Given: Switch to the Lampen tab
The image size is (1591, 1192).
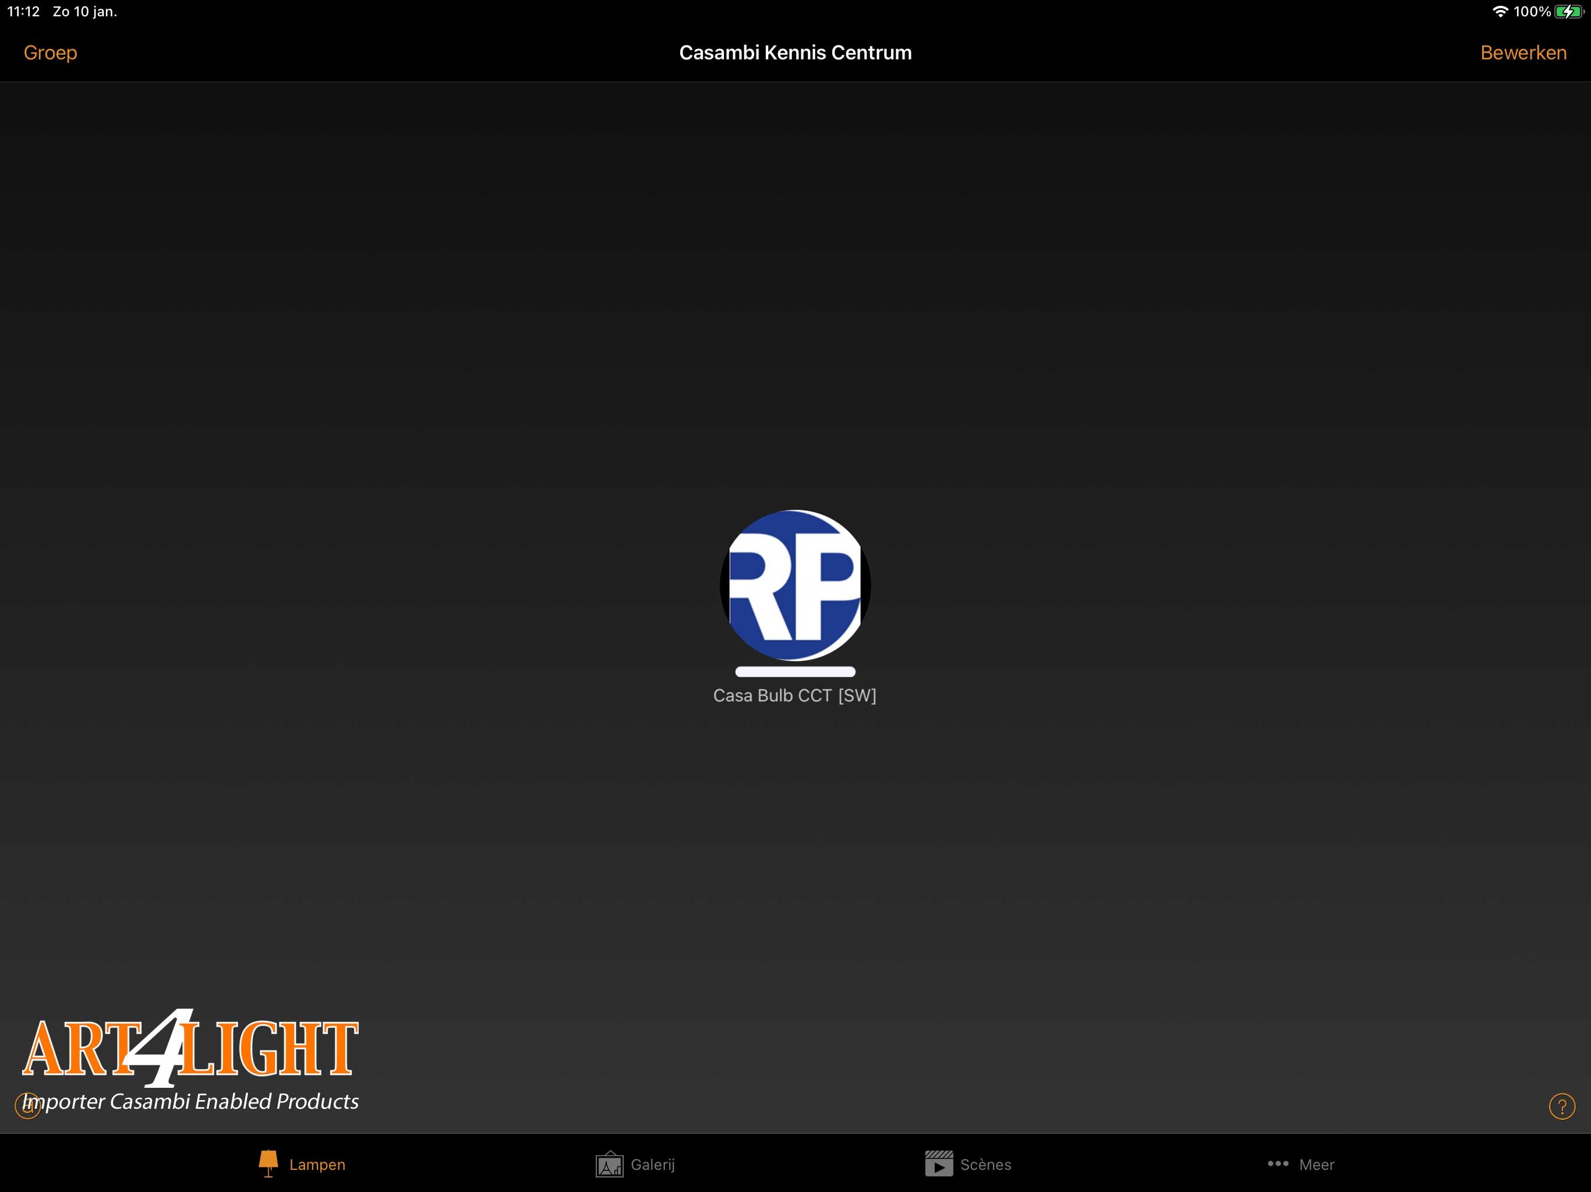Looking at the screenshot, I should coord(302,1164).
